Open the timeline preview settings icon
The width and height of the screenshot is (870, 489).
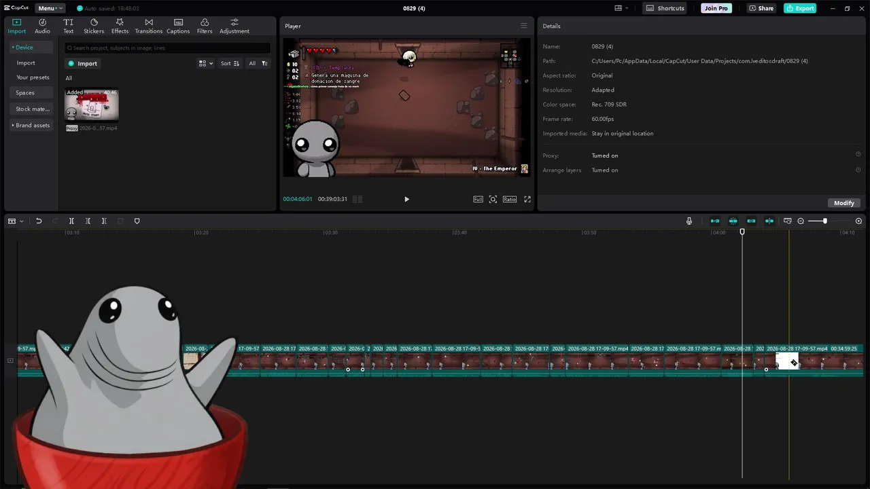tap(788, 221)
